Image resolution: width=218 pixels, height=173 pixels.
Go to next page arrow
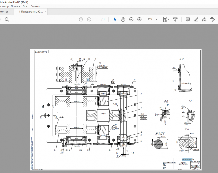89,20
